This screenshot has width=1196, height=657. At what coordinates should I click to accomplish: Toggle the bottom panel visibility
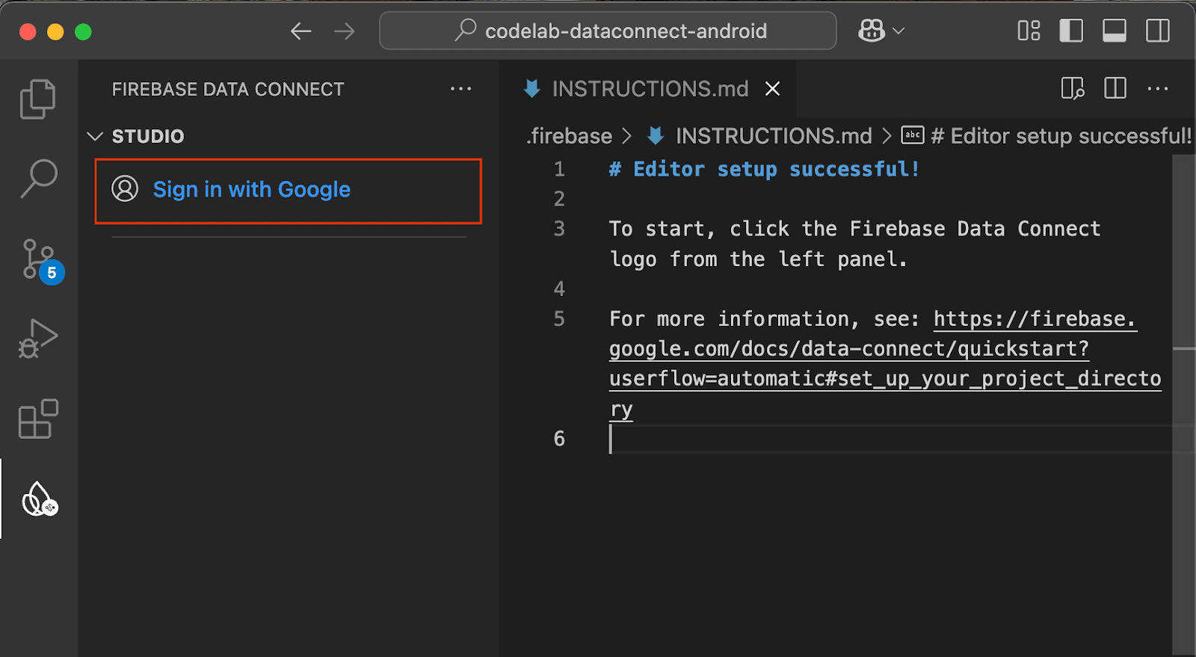tap(1114, 31)
